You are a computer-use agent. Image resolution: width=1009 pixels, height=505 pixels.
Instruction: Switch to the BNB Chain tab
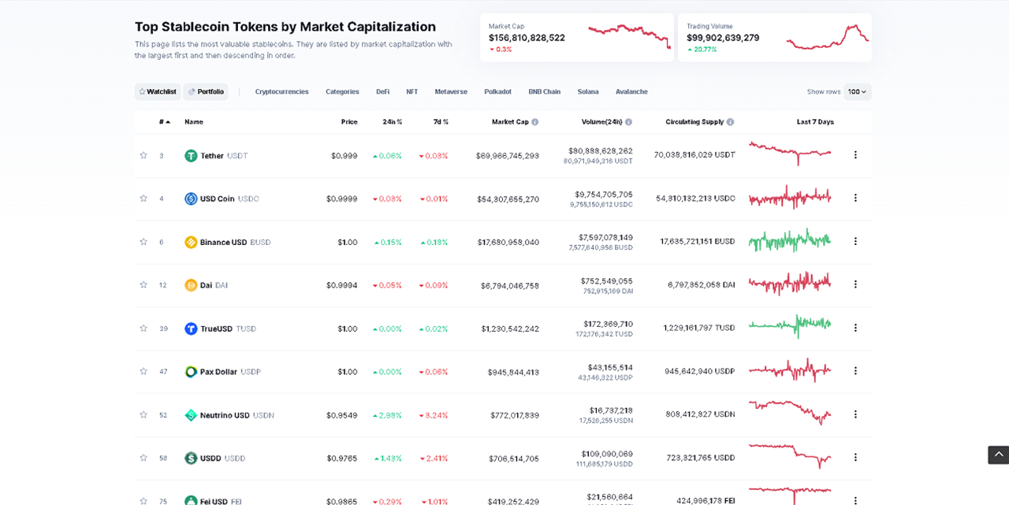545,92
